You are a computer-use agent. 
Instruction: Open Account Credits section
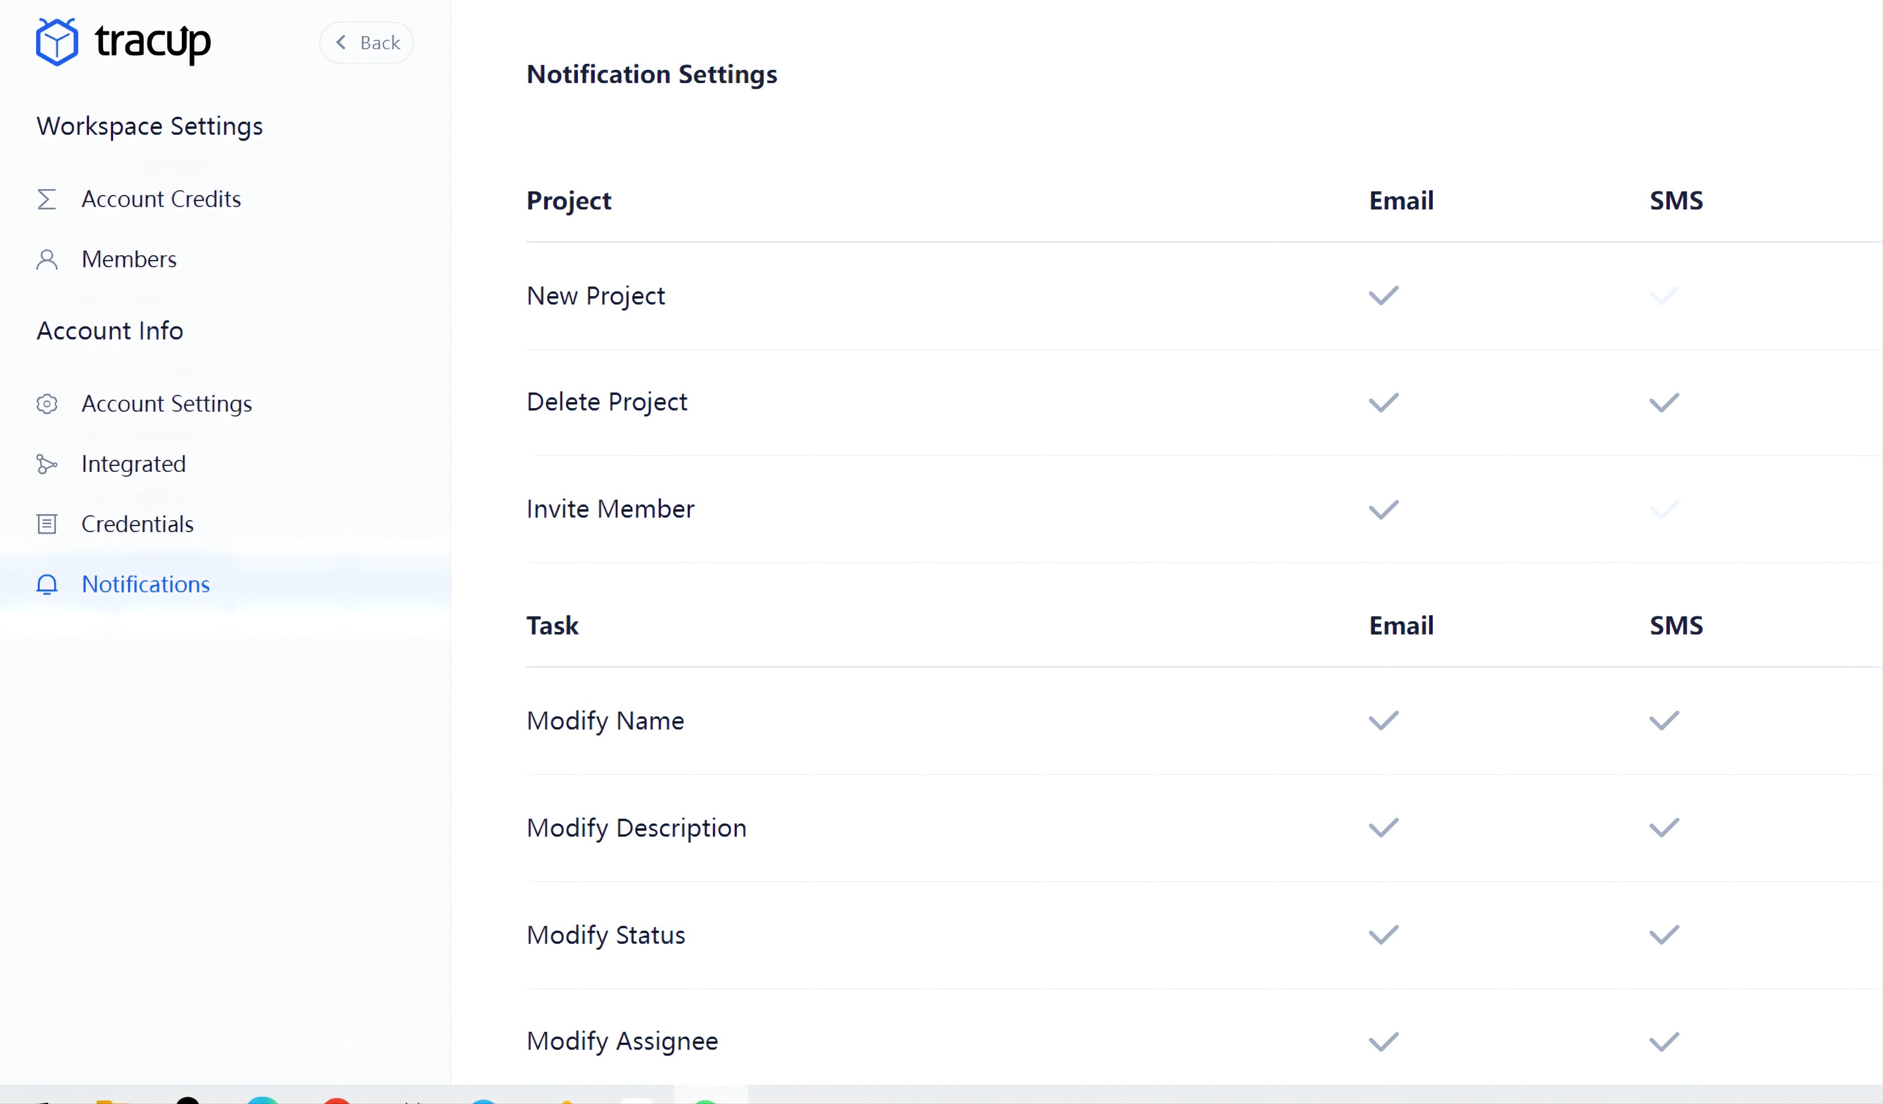(161, 199)
